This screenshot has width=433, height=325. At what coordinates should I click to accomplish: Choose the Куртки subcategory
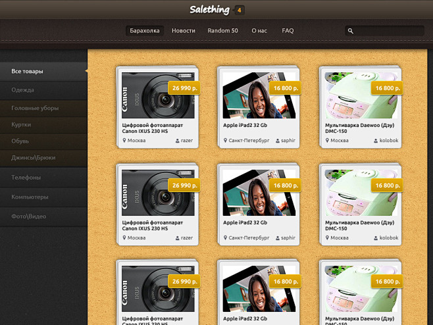pyautogui.click(x=43, y=125)
